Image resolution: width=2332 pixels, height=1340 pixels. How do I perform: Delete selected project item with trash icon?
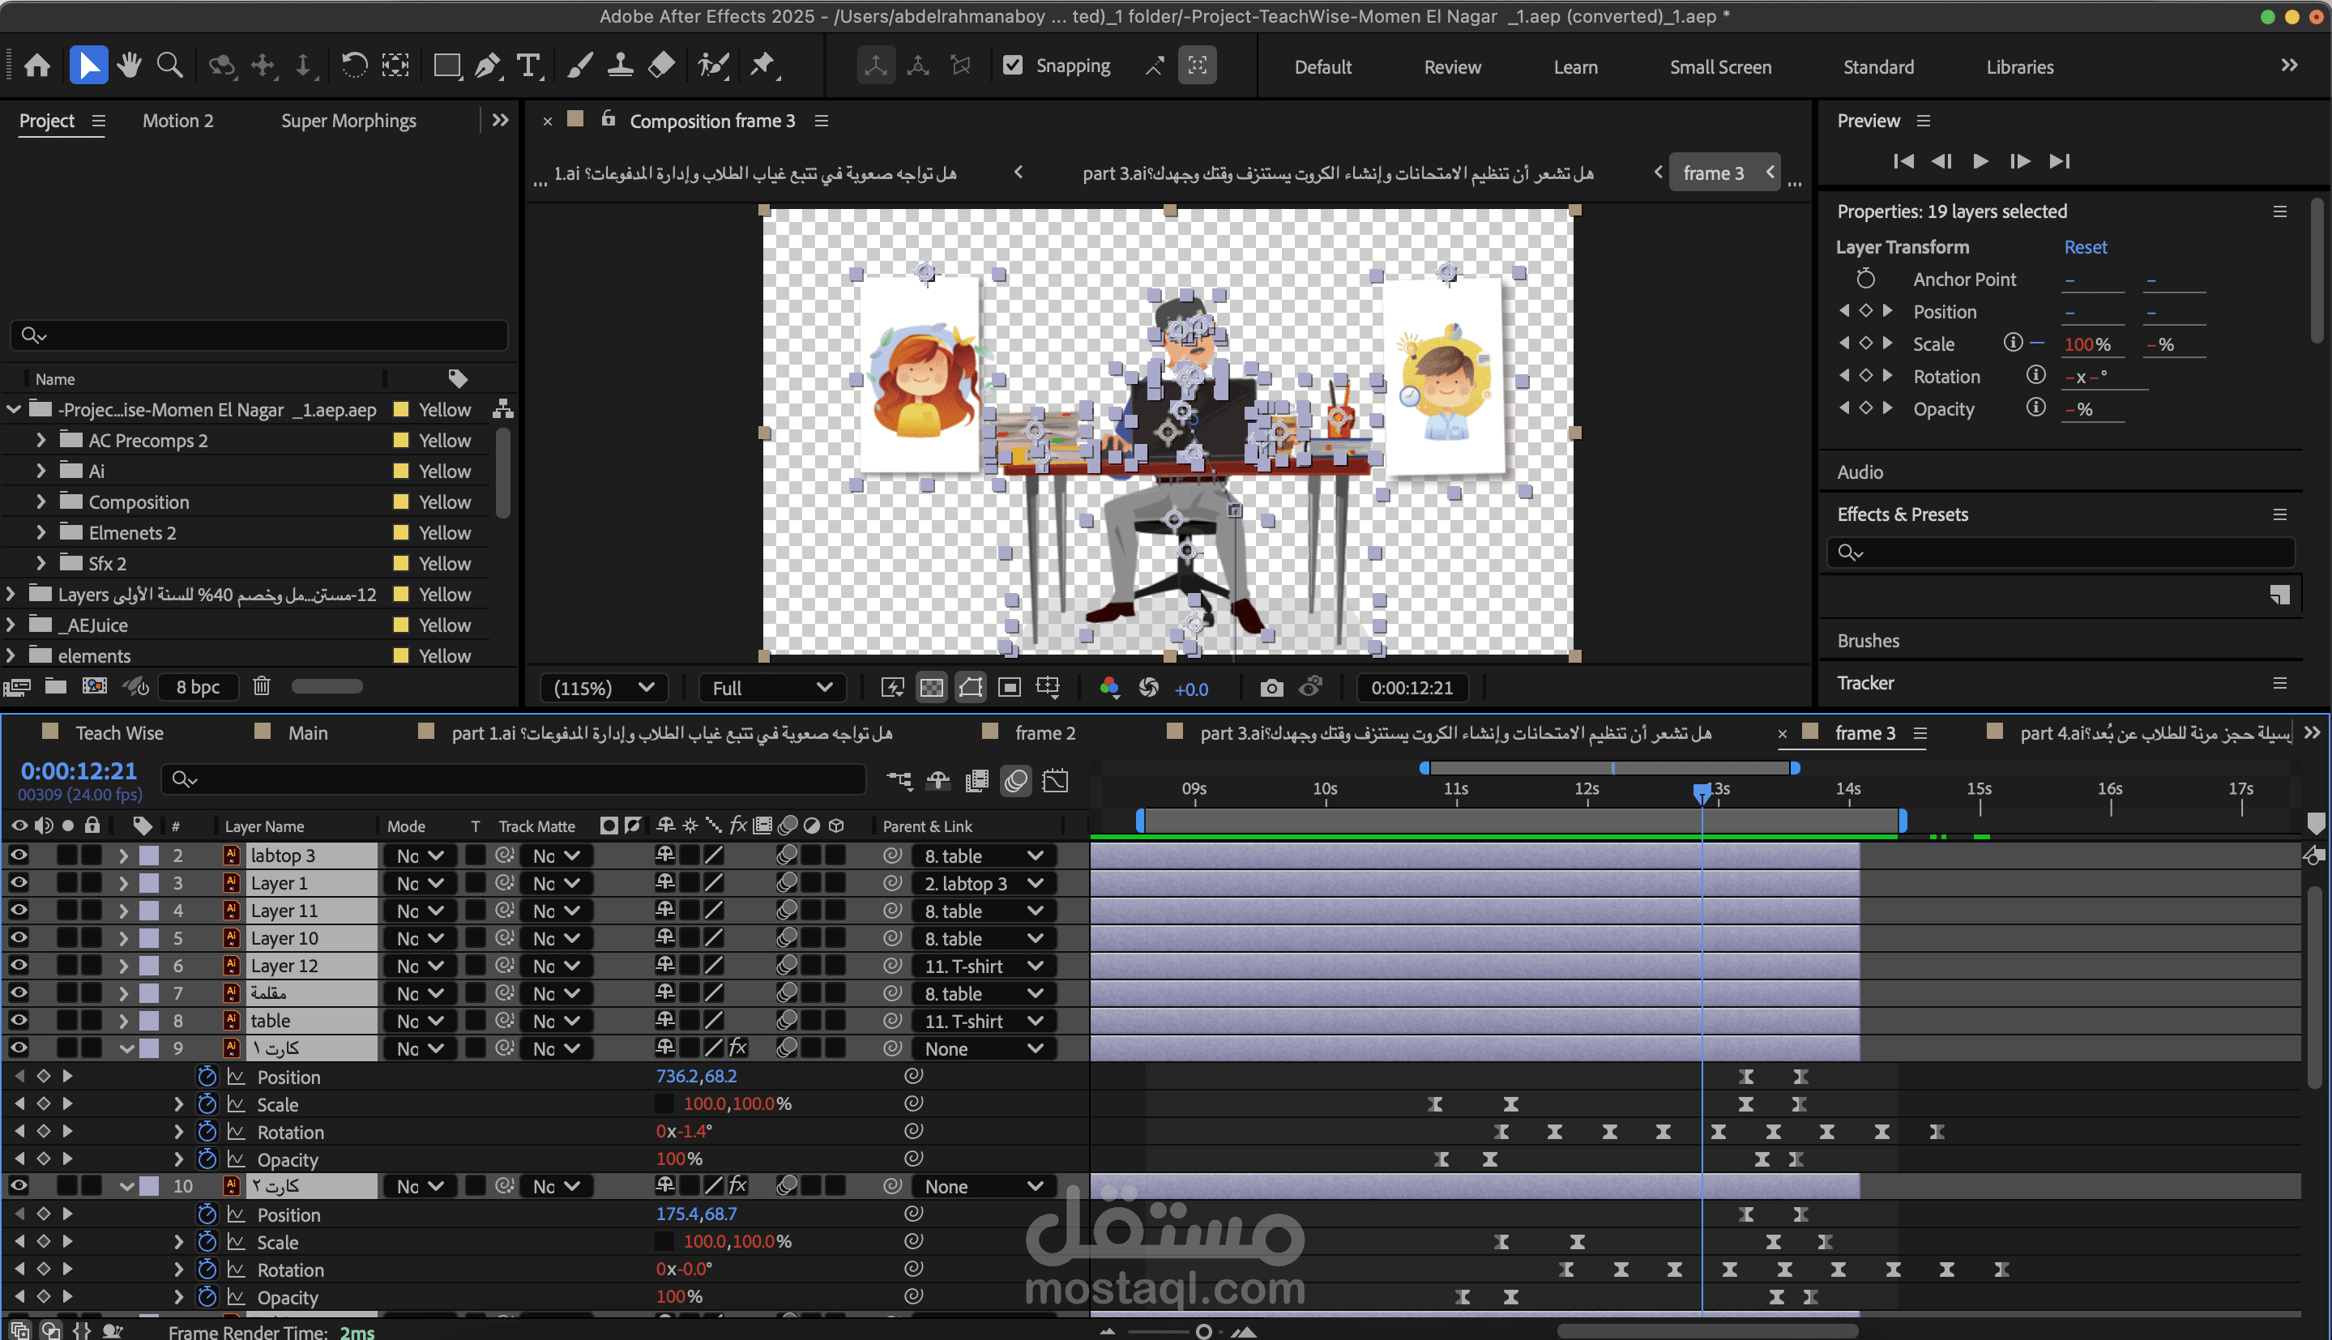pos(262,685)
